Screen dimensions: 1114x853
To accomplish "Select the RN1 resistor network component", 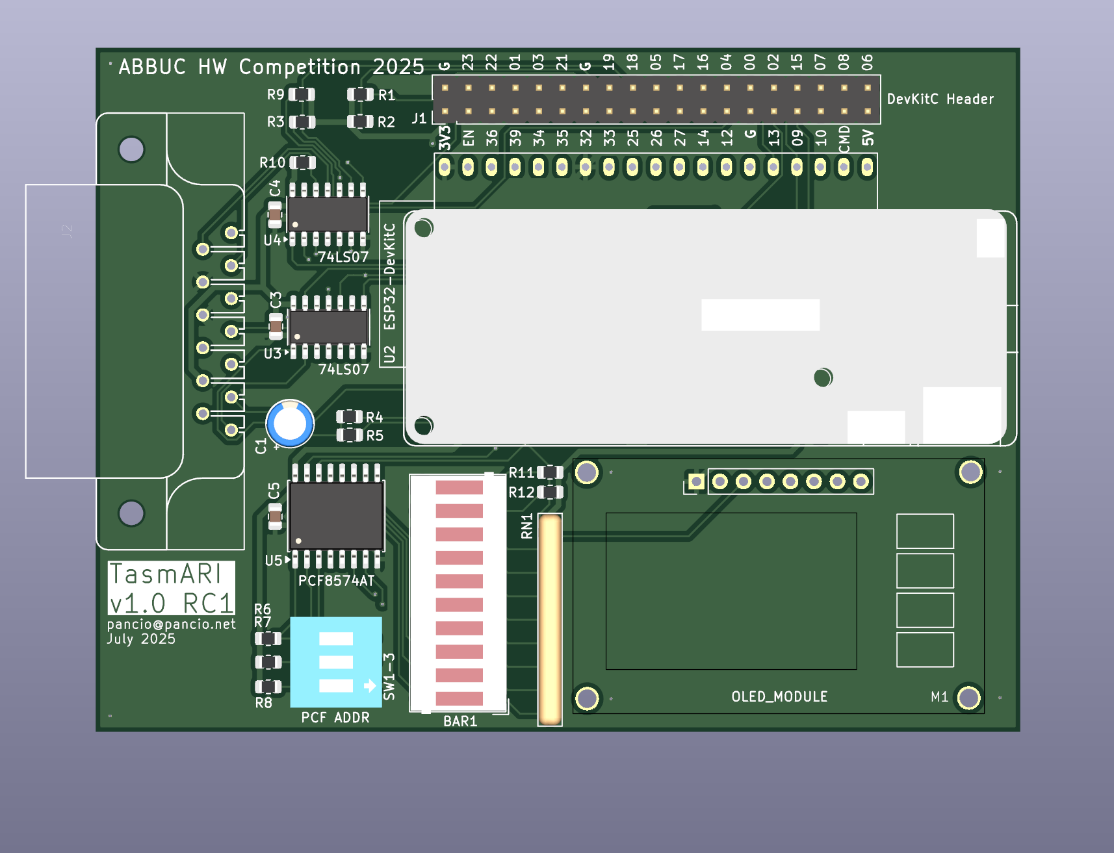I will point(550,618).
